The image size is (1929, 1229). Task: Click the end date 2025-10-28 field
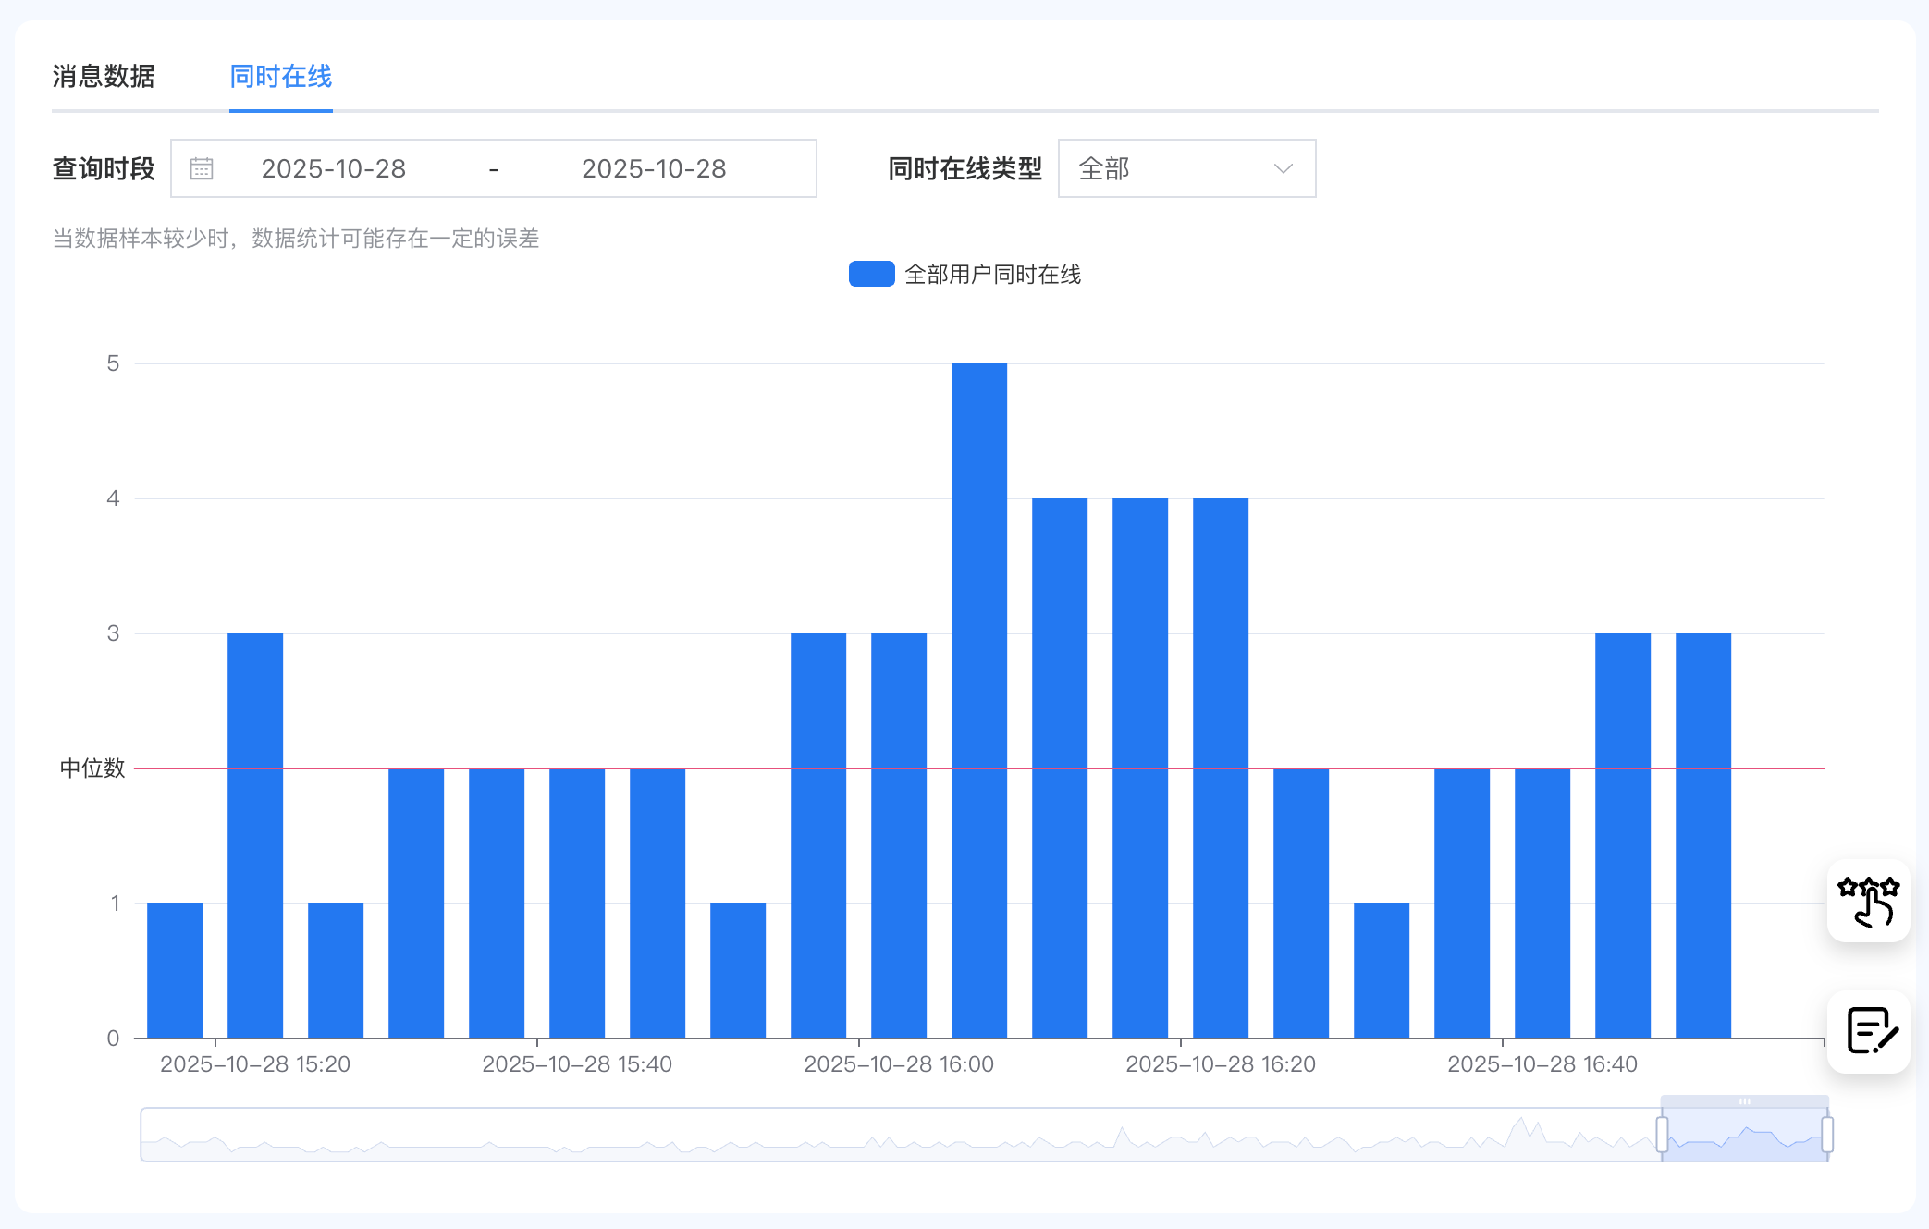[x=654, y=168]
